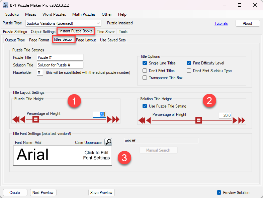Click Puzzle Title Height double-right arrow
The width and height of the screenshot is (263, 198).
tap(116, 120)
